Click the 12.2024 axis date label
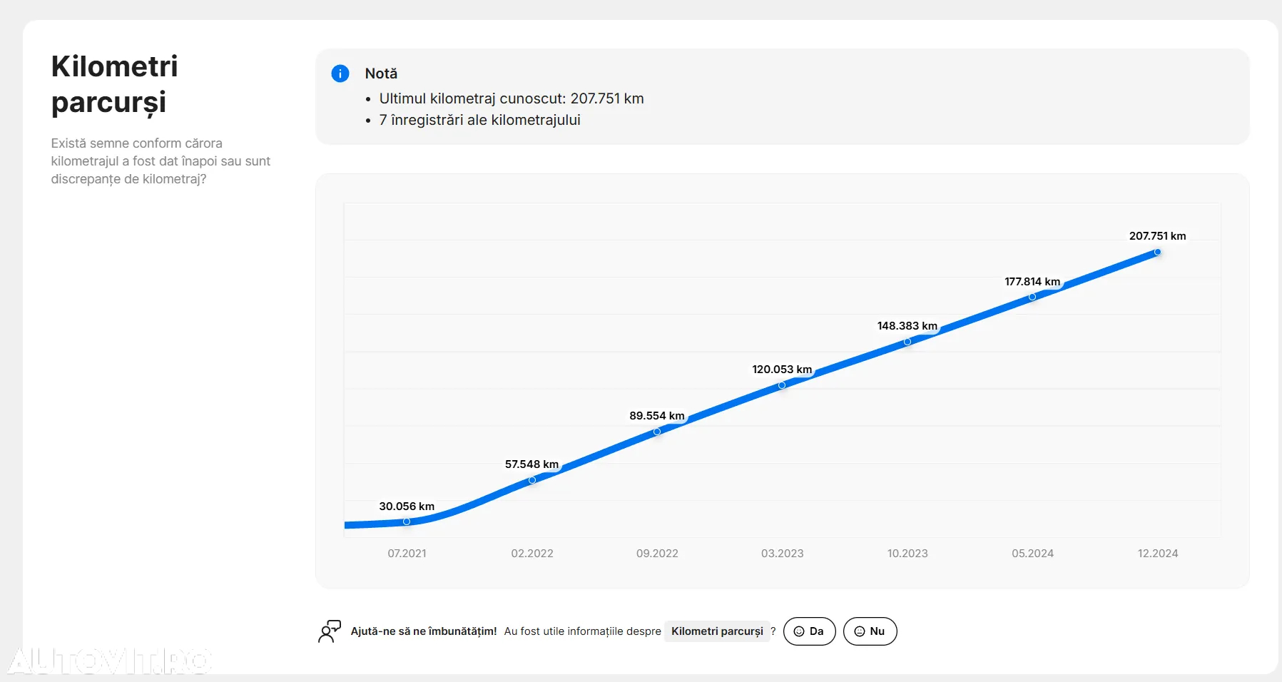The width and height of the screenshot is (1282, 682). pos(1157,554)
